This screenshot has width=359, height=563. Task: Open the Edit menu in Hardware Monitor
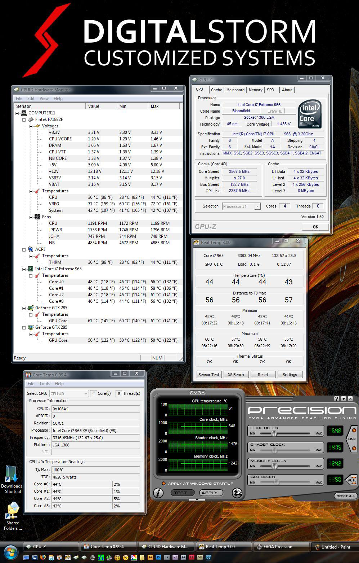tap(31, 99)
